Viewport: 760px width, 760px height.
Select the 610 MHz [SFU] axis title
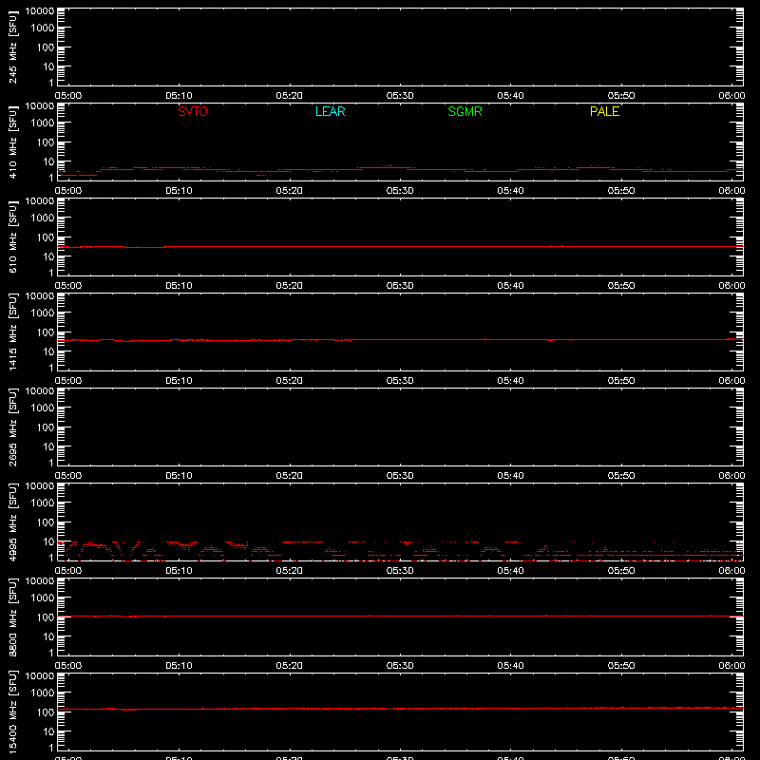(13, 237)
